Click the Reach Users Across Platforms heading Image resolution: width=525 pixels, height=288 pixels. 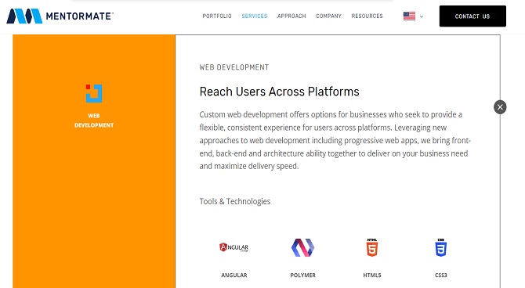[x=279, y=92]
